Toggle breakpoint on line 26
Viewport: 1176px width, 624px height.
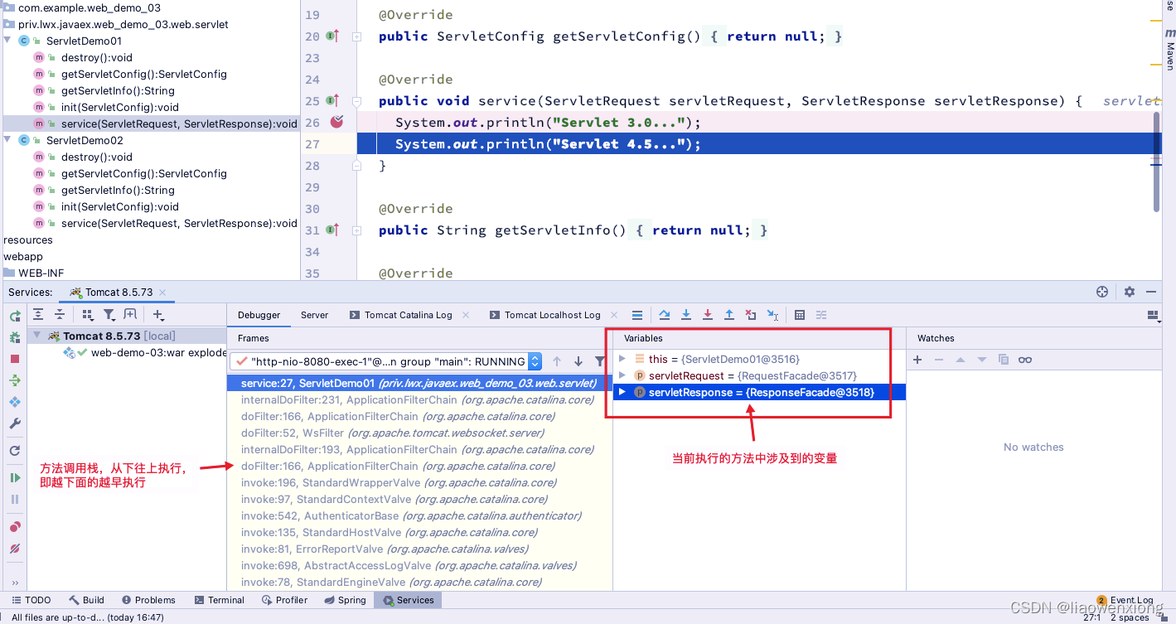click(336, 122)
